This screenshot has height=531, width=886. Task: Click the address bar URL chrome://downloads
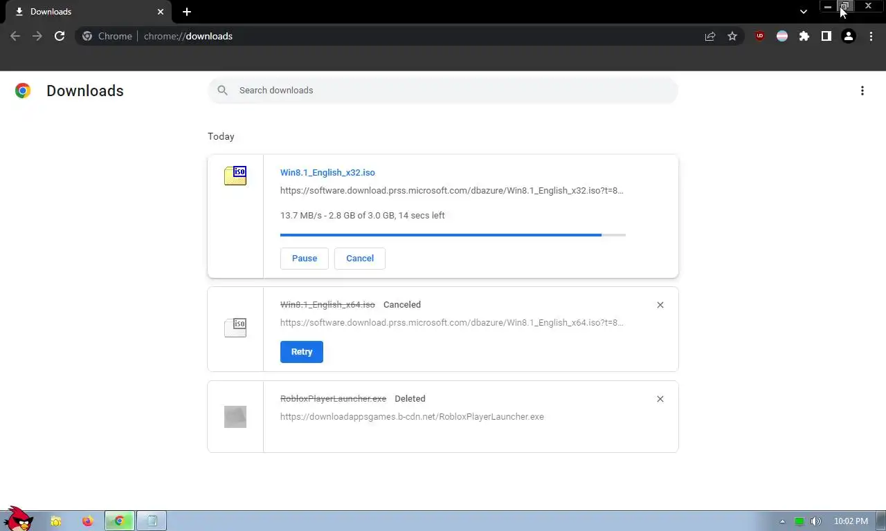[x=188, y=36]
